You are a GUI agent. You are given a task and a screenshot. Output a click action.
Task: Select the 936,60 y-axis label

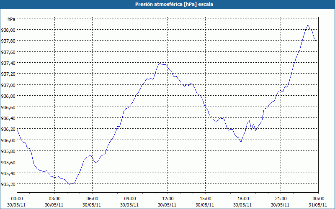[8, 107]
